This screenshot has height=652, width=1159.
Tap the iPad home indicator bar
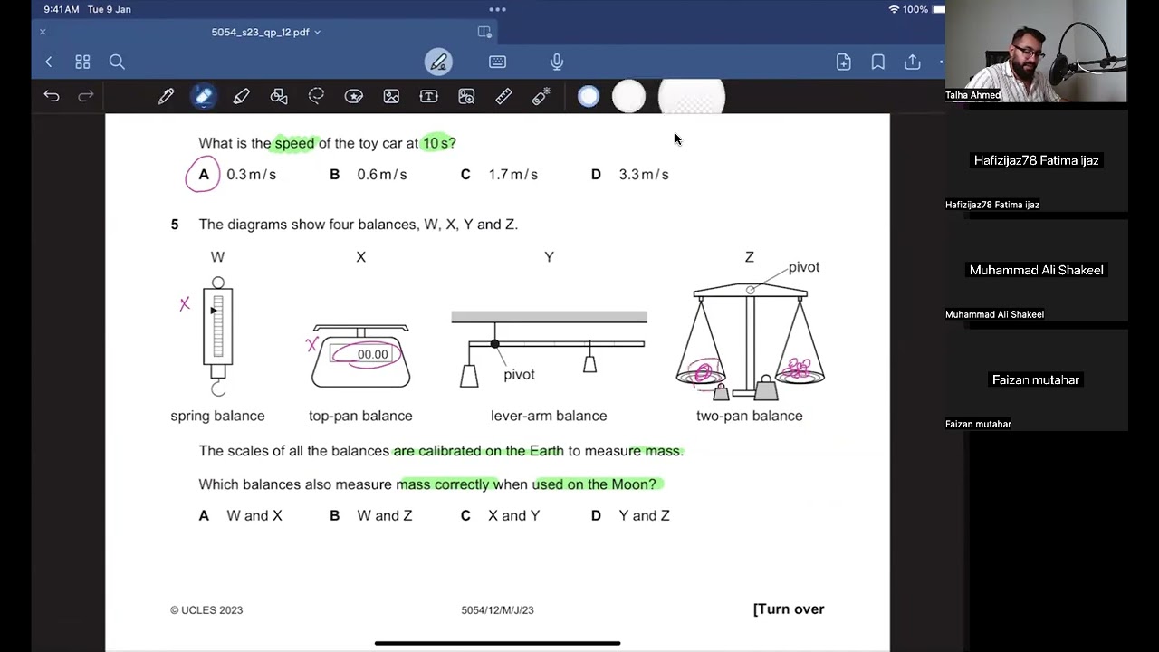click(x=497, y=643)
